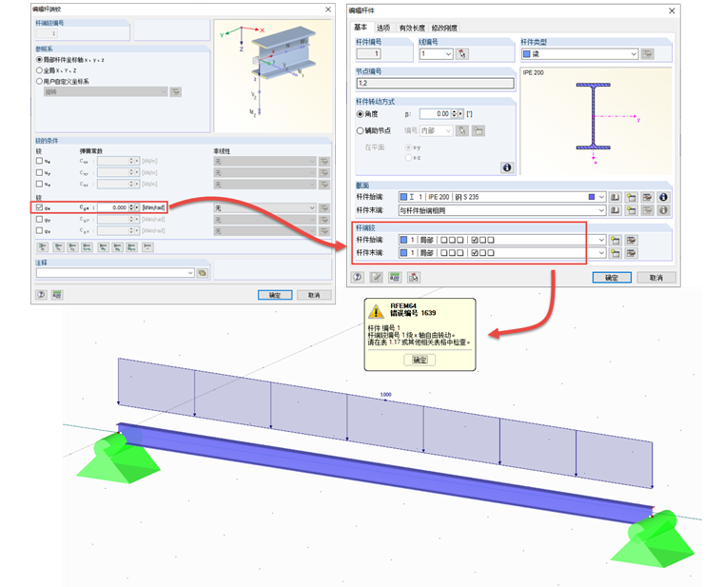The image size is (723, 587).
Task: Edit the 杆件始端 cross-section
Action: 647,197
